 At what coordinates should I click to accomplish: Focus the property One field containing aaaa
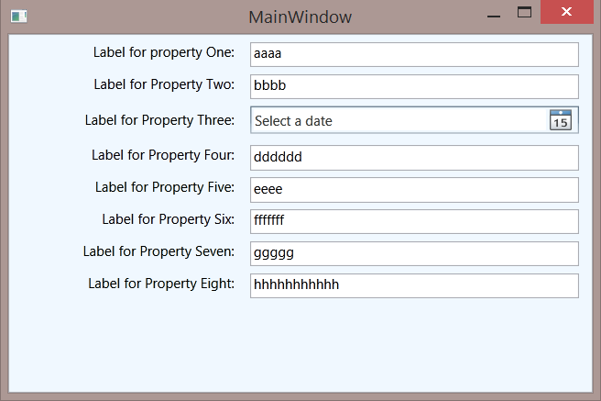(414, 54)
